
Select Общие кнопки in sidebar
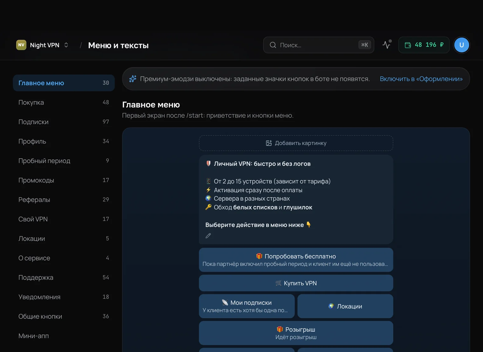click(64, 316)
